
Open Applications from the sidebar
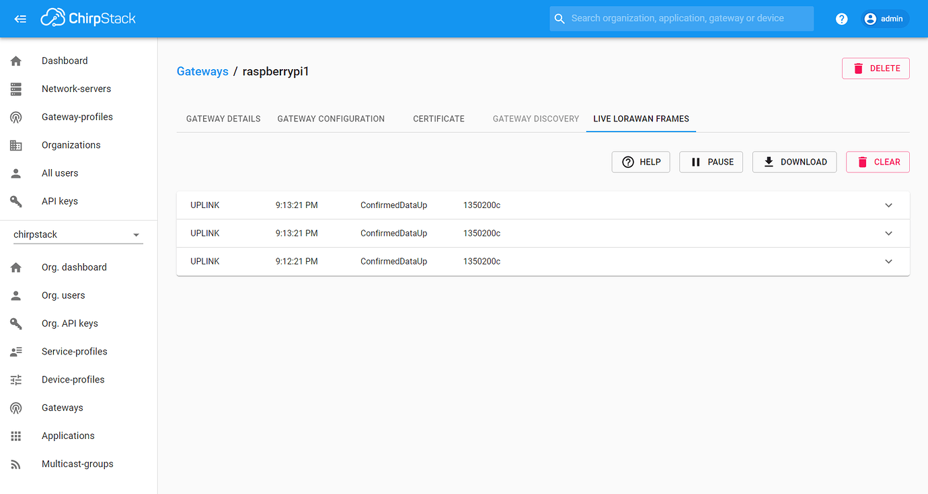click(79, 436)
